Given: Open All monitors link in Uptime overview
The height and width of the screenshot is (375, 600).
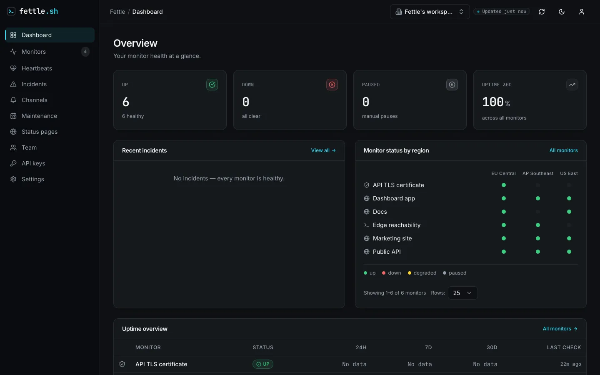Looking at the screenshot, I should pos(560,329).
